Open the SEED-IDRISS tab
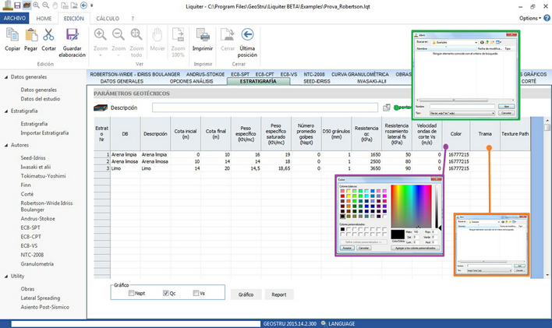This screenshot has width=552, height=328. click(x=317, y=81)
